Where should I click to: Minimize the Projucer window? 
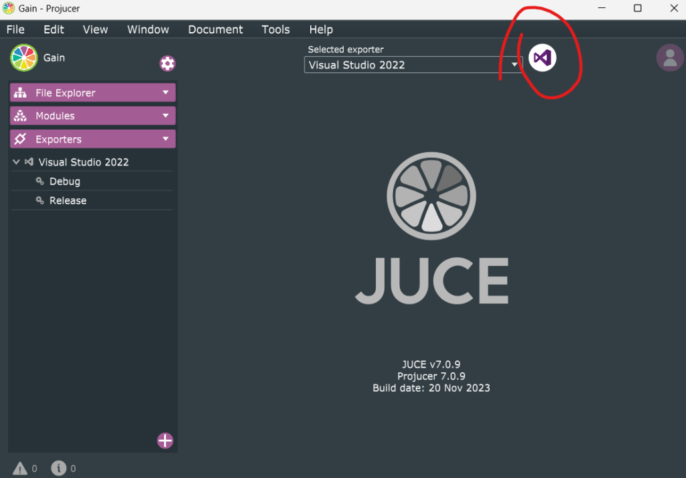(x=602, y=8)
